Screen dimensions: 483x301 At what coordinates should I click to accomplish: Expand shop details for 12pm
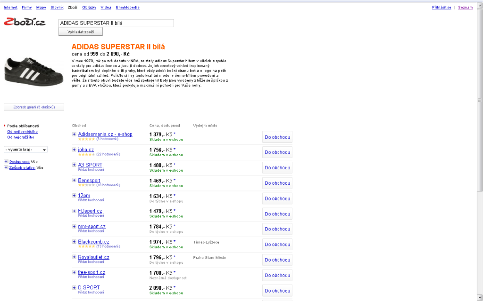click(74, 196)
